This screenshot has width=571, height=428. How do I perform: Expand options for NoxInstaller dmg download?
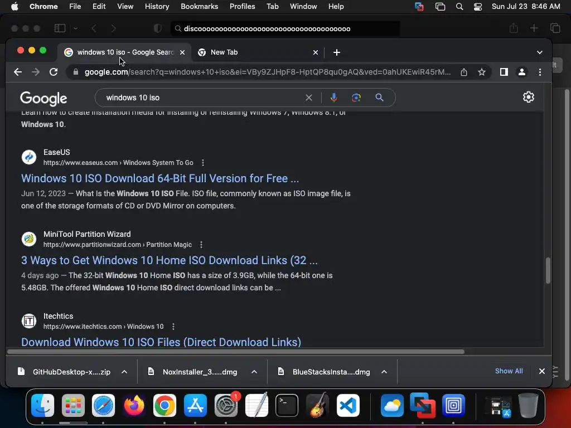[254, 372]
